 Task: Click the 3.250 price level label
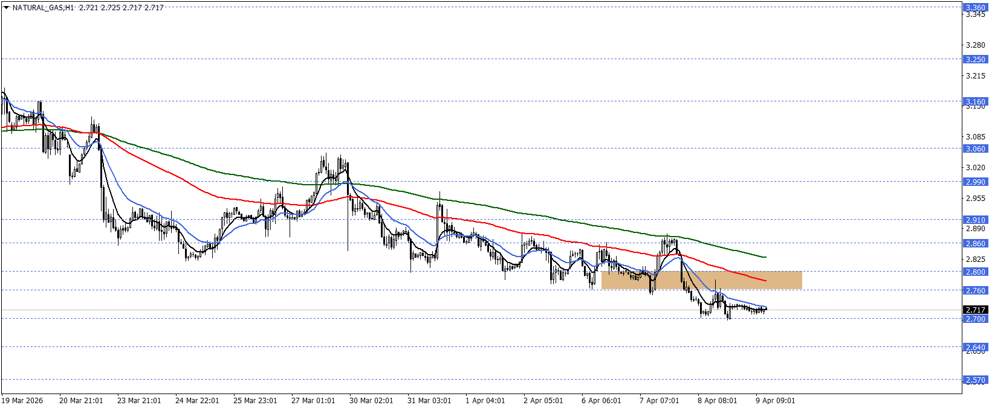(974, 59)
